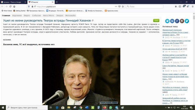Screen dimensions: 195x110
Task: Open the Серия книг bookmark
Action: [x=75, y=11]
